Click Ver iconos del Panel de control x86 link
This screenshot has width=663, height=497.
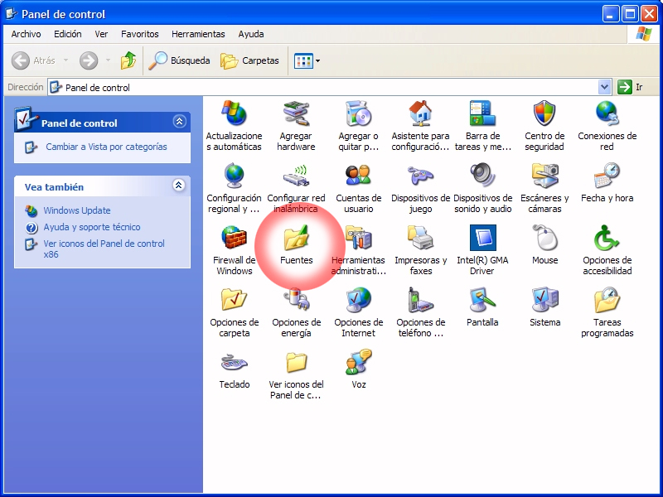[104, 249]
